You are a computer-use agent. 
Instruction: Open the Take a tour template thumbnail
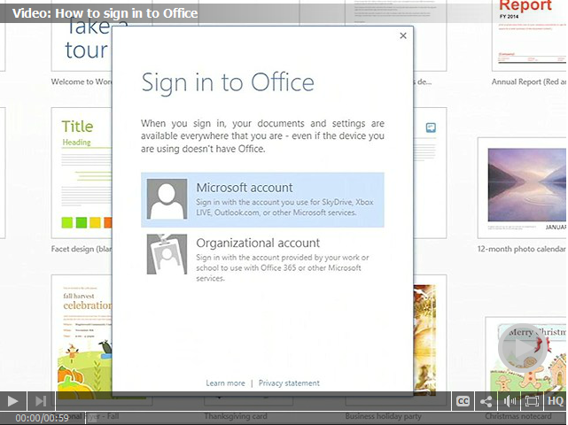(82, 43)
